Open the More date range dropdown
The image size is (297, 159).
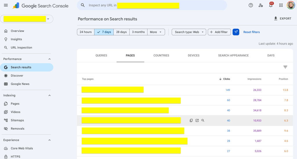(156, 32)
